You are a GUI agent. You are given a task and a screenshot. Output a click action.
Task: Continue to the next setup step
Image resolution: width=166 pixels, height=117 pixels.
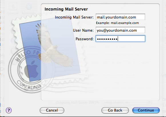pos(146,110)
